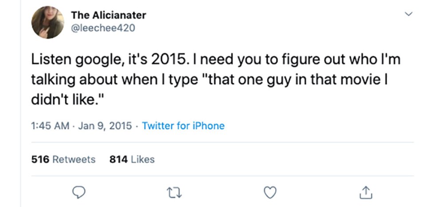Screen dimensions: 443x207
Task: Click The Alicianater display name
Action: tap(109, 15)
